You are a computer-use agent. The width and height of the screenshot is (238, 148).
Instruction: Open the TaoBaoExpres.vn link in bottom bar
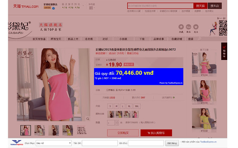point(208,142)
